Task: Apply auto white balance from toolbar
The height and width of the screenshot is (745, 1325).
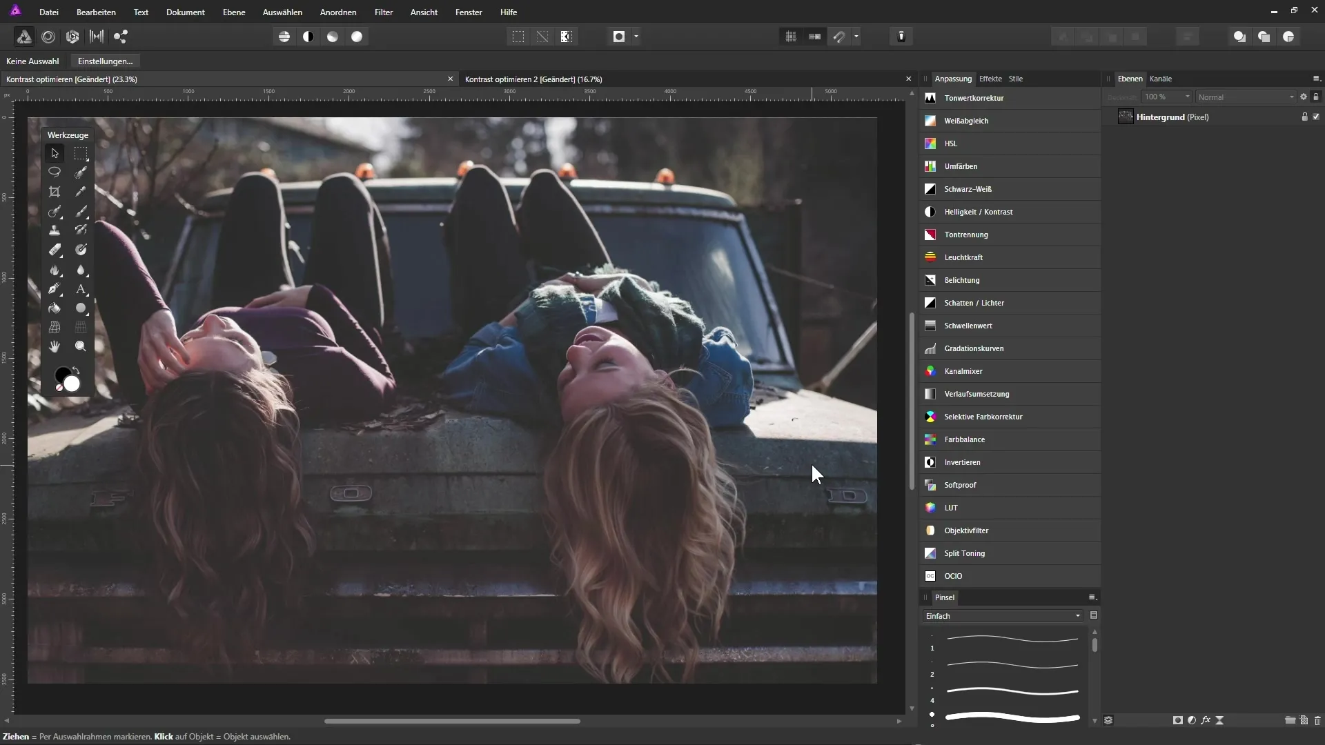Action: (x=357, y=37)
